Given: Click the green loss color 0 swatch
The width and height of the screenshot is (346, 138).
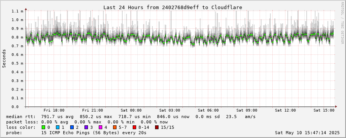Looking at the screenshot, I should point(43,127).
